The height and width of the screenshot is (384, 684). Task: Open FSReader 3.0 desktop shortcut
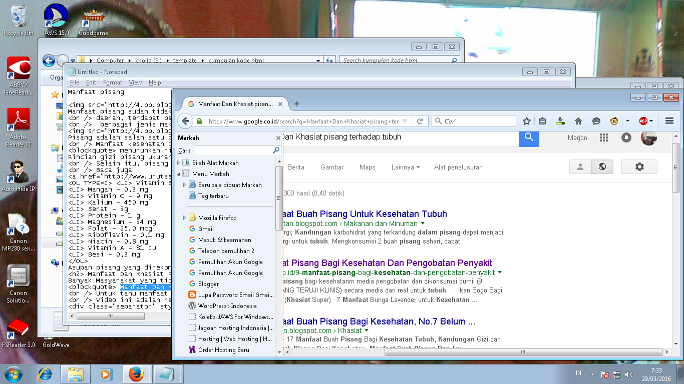19,333
